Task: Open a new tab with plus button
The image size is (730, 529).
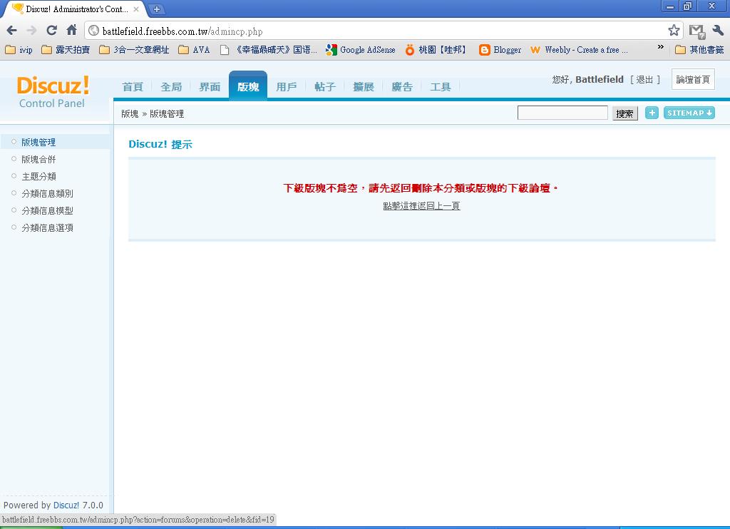Action: 157,9
